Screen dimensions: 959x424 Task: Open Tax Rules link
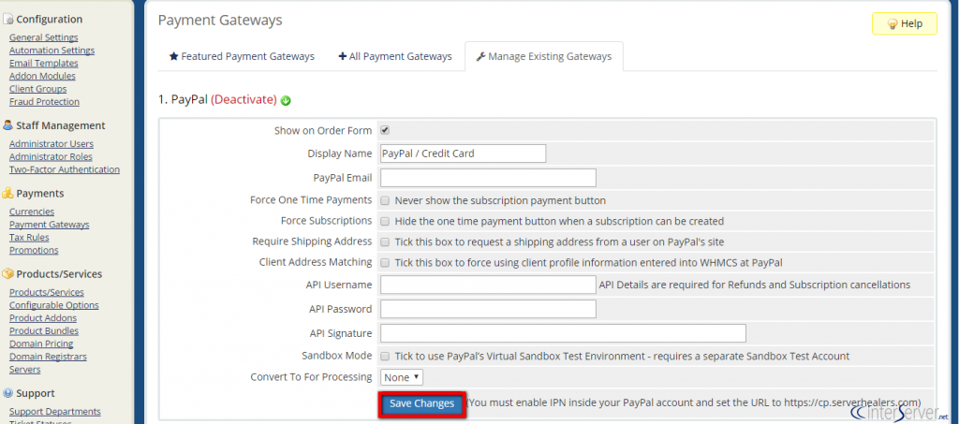click(x=29, y=237)
